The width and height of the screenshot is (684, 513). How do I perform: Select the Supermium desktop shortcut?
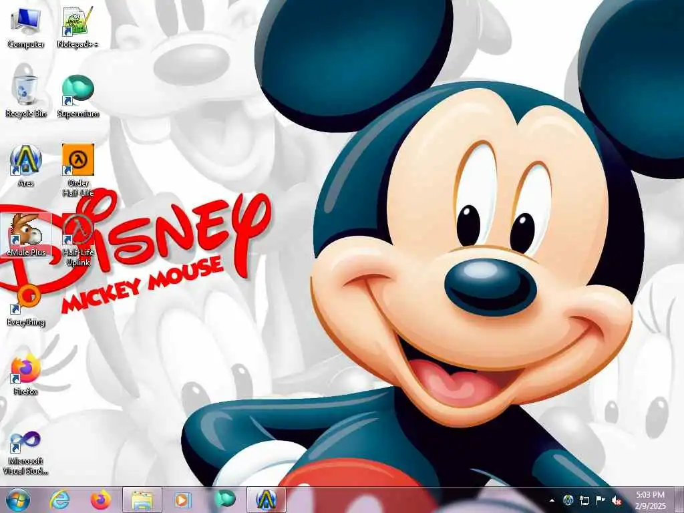tap(78, 96)
